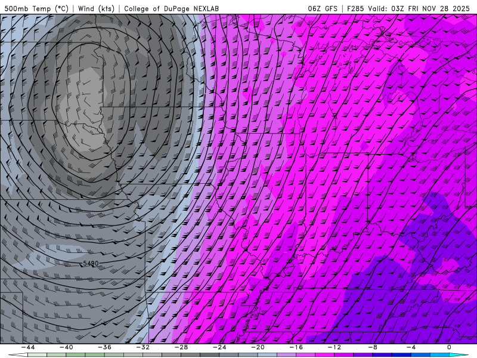This screenshot has width=477, height=358.
Task: Click the '500mb Temp (°C)' title text
Action: pos(36,8)
